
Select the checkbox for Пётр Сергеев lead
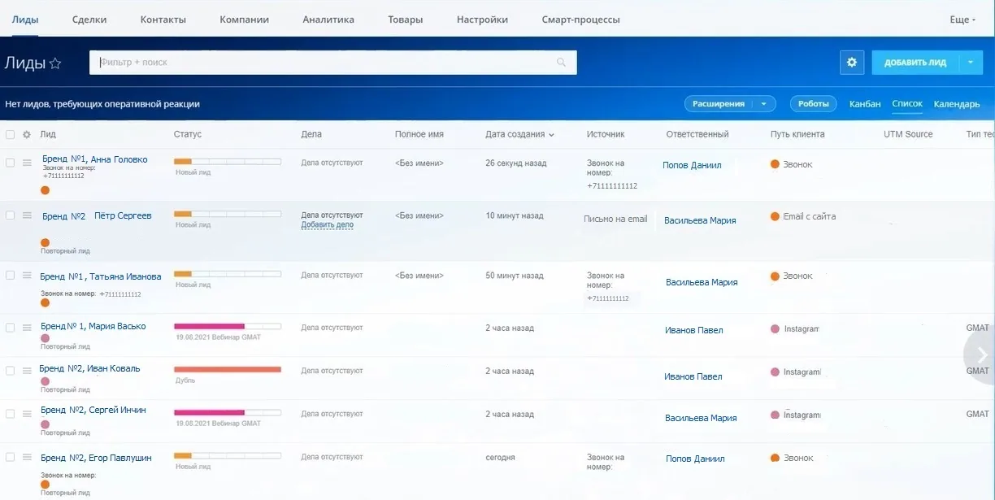click(x=11, y=215)
